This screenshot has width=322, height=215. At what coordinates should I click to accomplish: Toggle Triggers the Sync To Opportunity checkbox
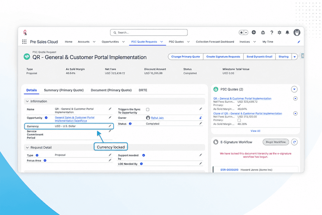coord(148,110)
